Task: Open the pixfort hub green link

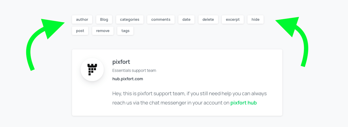Action: pyautogui.click(x=243, y=103)
